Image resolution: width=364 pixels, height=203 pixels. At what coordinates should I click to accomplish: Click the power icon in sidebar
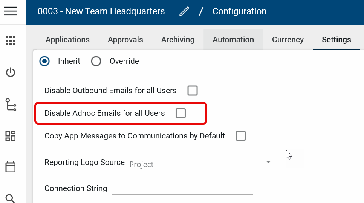coord(11,72)
